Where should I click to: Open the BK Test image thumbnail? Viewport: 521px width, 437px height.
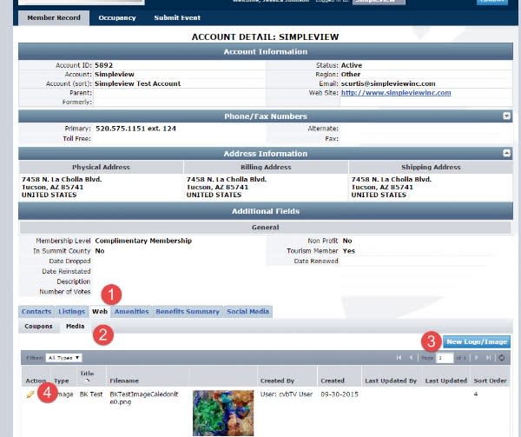pyautogui.click(x=223, y=413)
